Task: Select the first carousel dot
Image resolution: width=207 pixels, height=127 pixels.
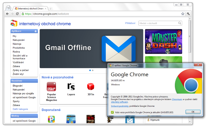Action: [90, 70]
